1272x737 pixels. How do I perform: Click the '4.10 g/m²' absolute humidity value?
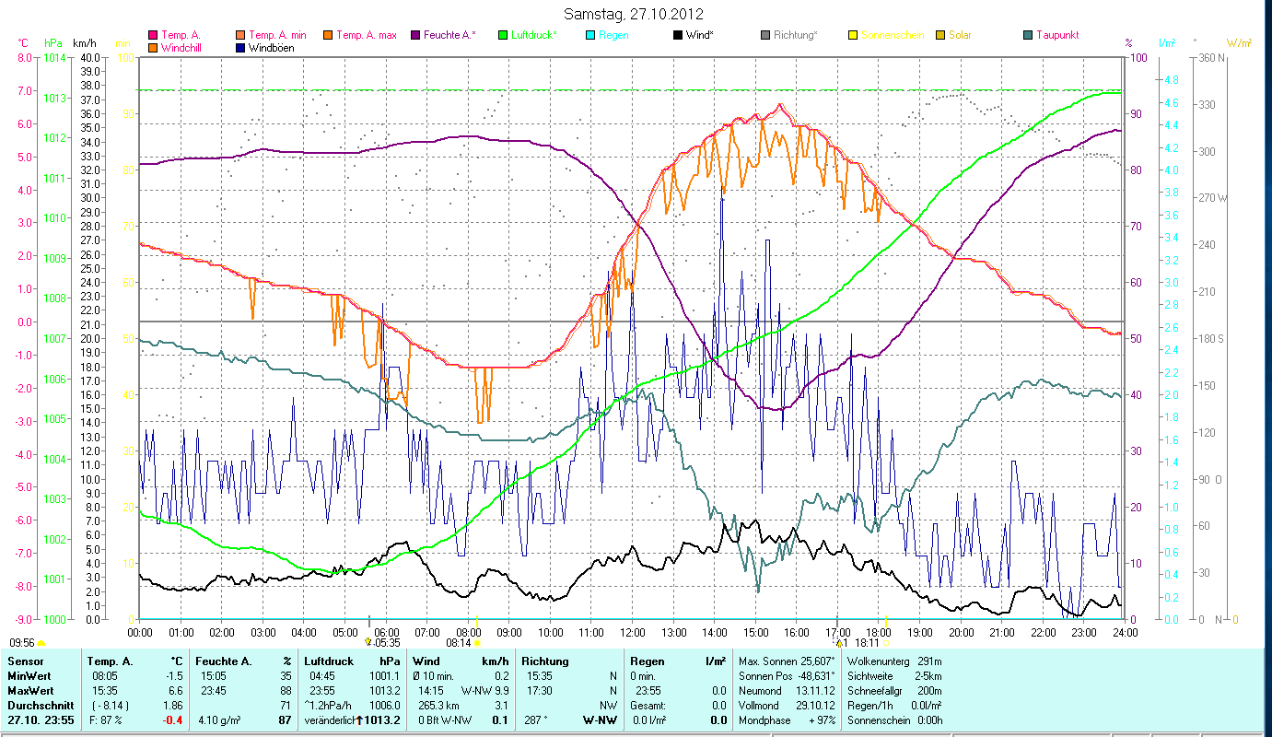(221, 720)
